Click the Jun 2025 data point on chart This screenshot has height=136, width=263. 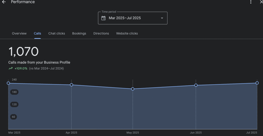[x=196, y=85]
